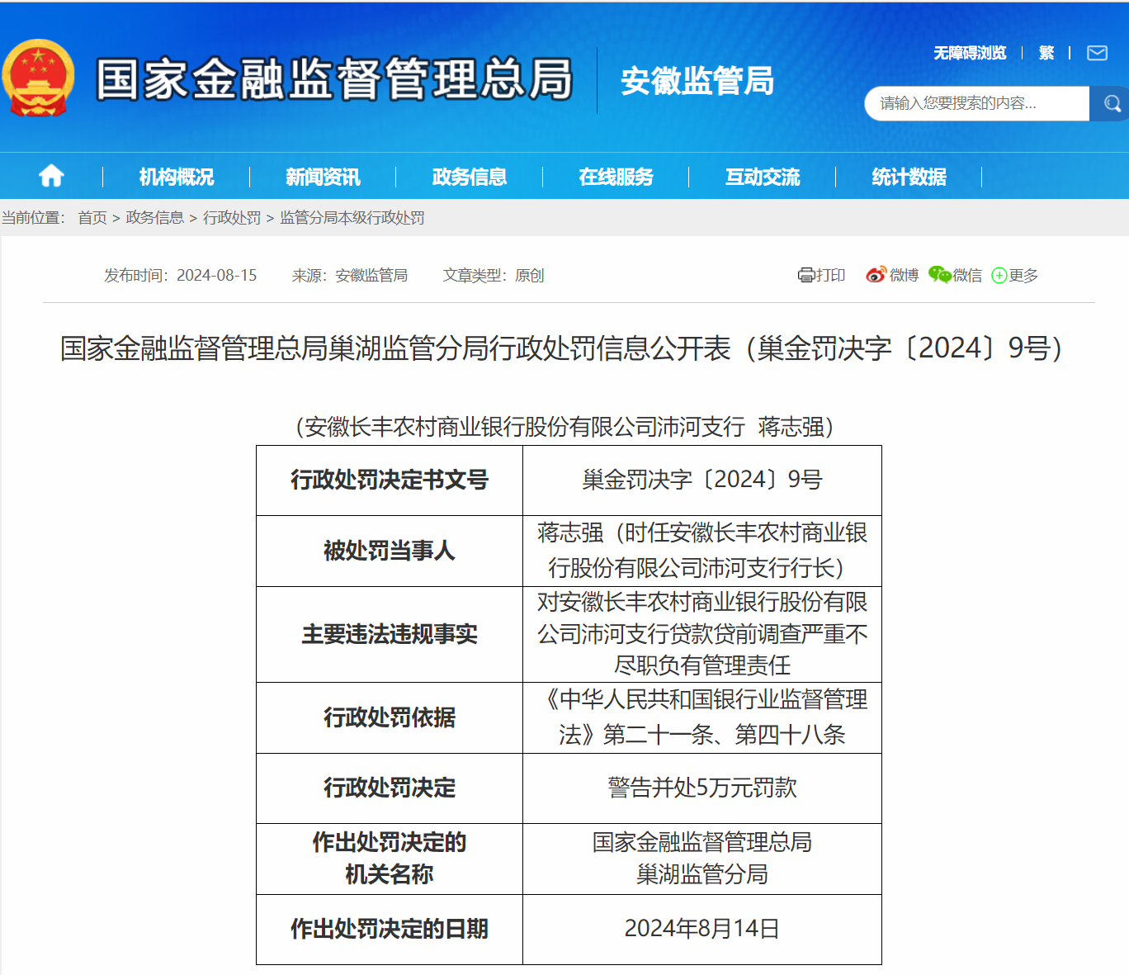The width and height of the screenshot is (1129, 975).
Task: Click the 更多 share label
Action: coord(1023,275)
